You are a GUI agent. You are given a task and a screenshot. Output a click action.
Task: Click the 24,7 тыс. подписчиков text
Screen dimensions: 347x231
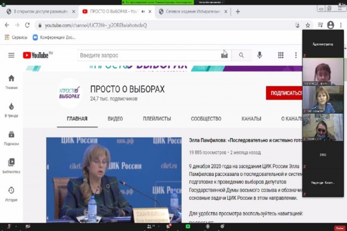pyautogui.click(x=114, y=99)
